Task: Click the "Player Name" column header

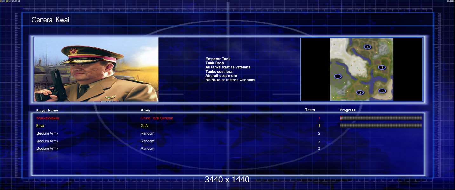Action: [x=47, y=111]
